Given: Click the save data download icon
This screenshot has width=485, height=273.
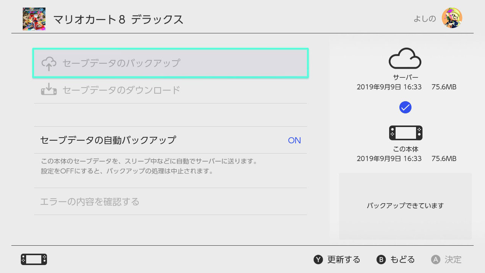Looking at the screenshot, I should (49, 90).
